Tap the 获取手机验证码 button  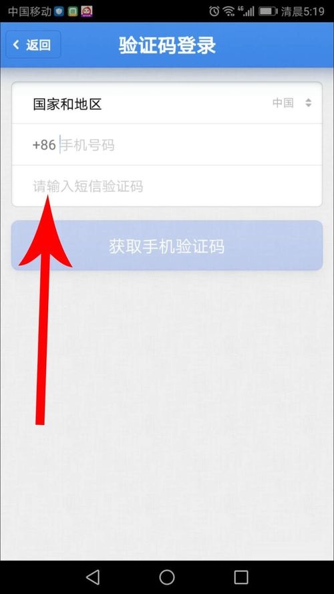click(167, 245)
